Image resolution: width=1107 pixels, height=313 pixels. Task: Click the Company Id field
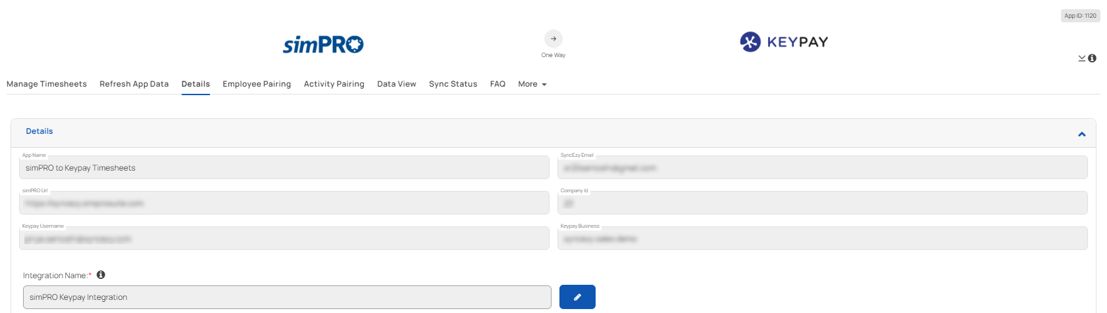[x=822, y=203]
